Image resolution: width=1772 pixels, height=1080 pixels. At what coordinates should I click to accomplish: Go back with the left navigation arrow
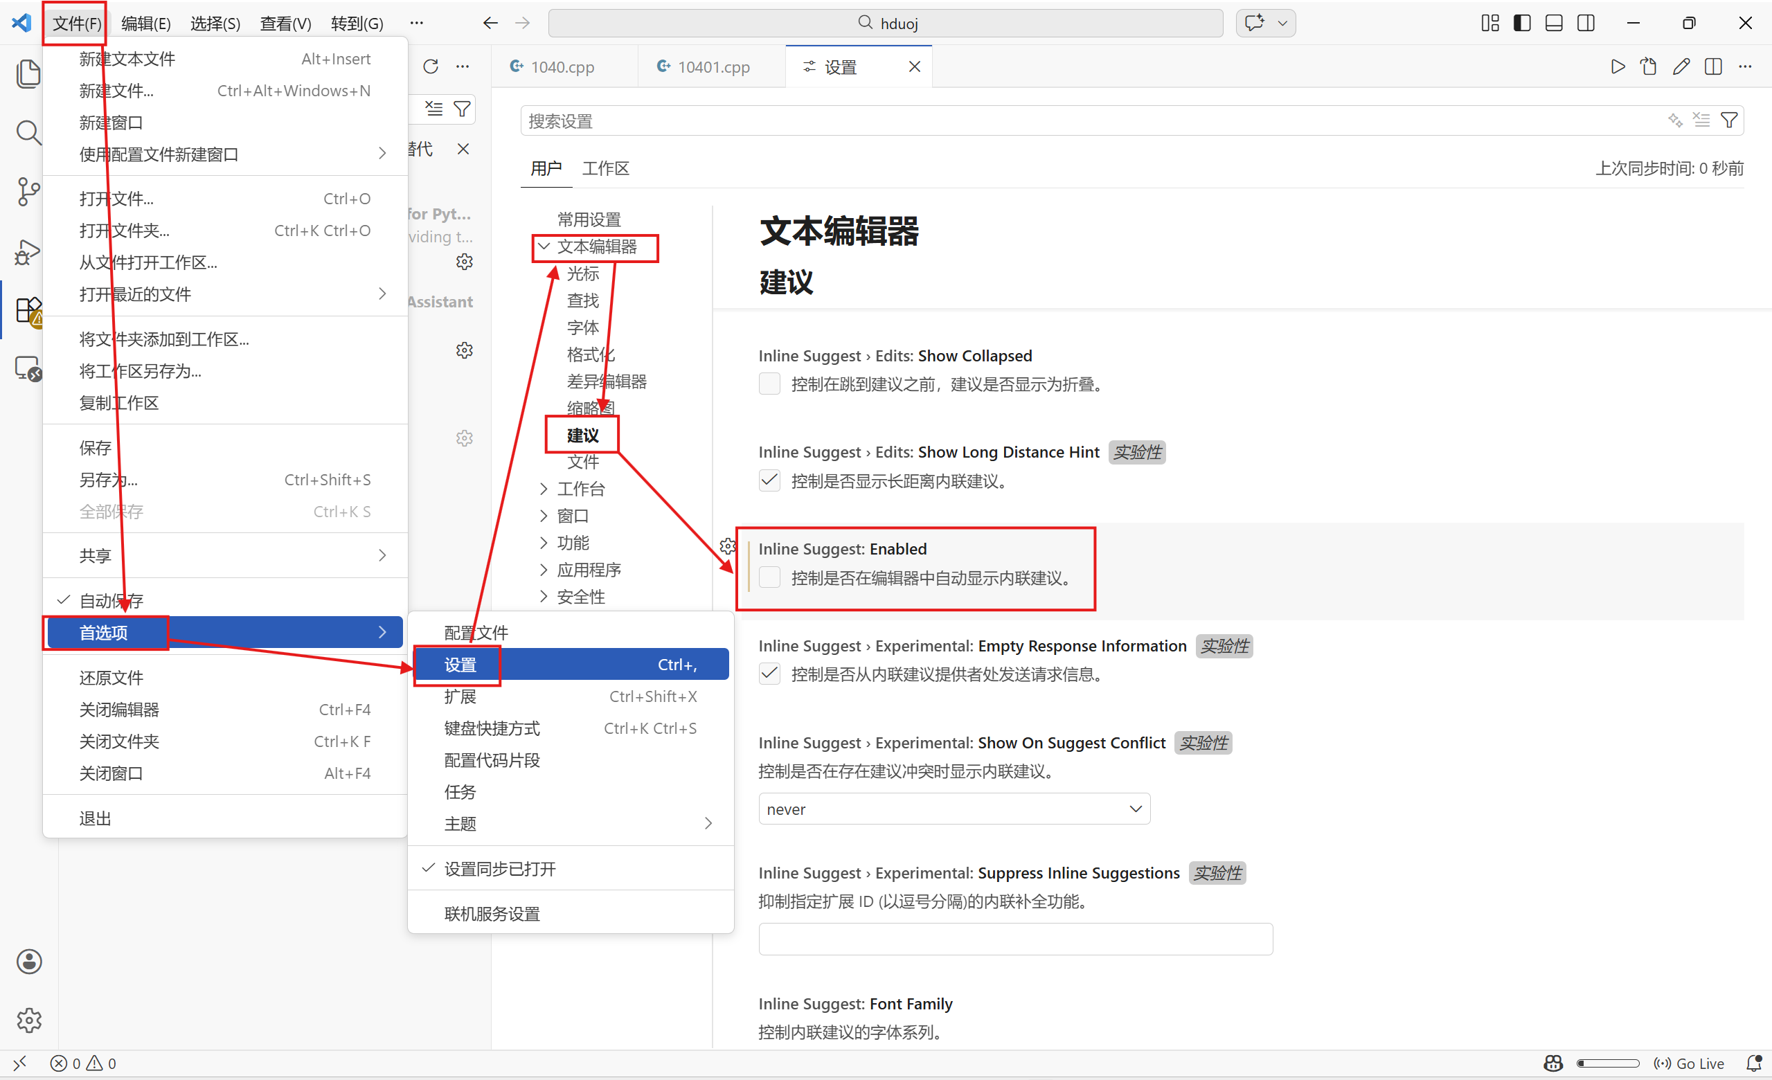(490, 23)
